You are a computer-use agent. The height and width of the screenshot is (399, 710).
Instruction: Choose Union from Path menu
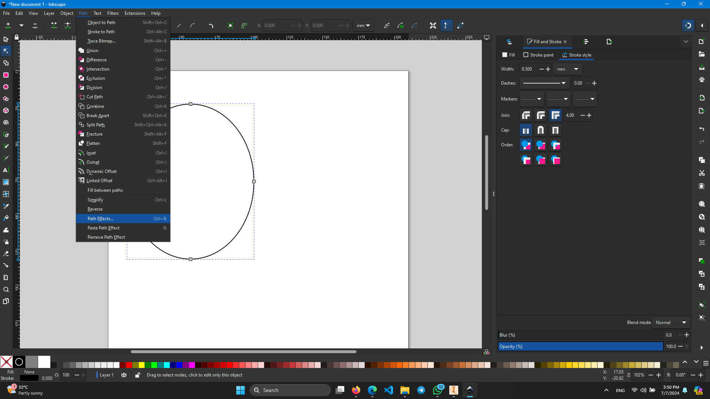click(x=123, y=51)
